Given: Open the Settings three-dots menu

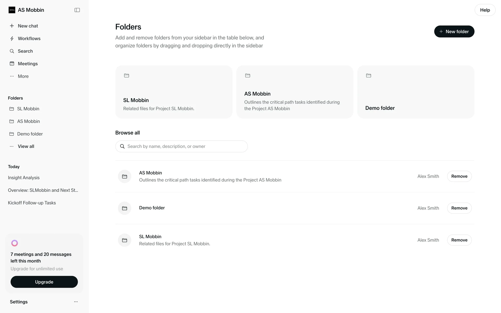Looking at the screenshot, I should [x=76, y=302].
